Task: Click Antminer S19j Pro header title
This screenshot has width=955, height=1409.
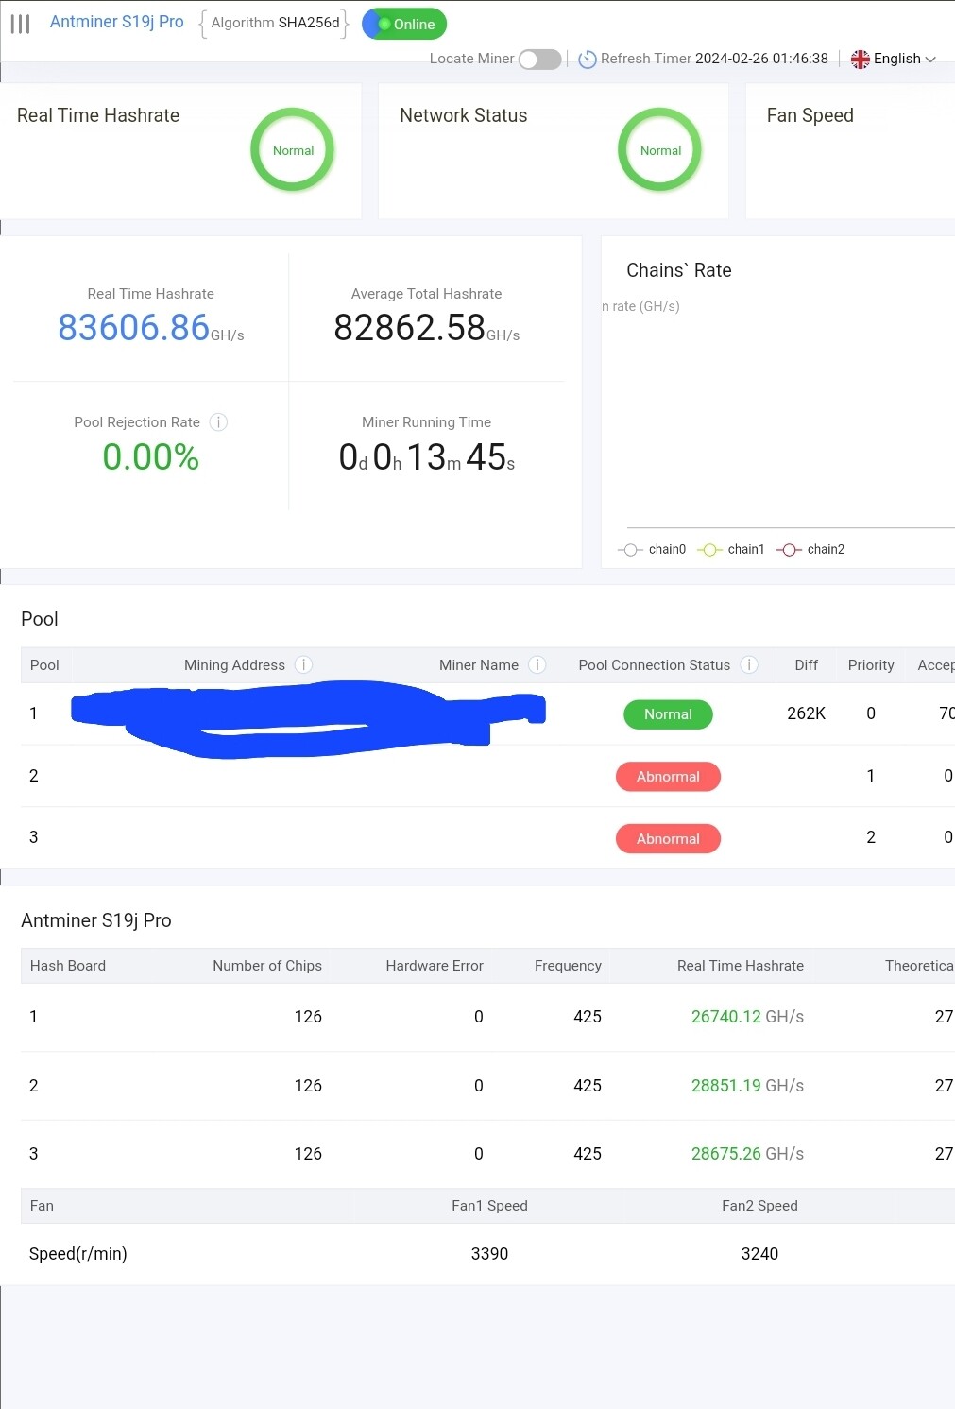Action: [x=117, y=22]
